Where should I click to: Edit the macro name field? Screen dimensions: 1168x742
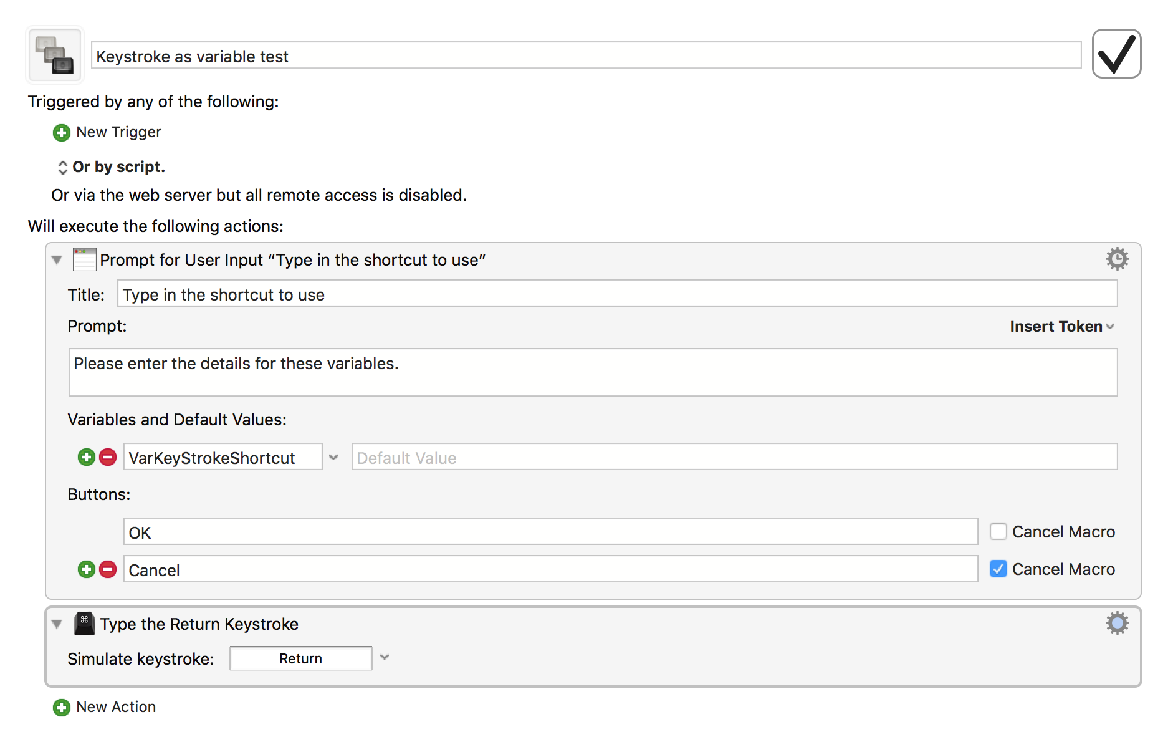click(x=586, y=55)
